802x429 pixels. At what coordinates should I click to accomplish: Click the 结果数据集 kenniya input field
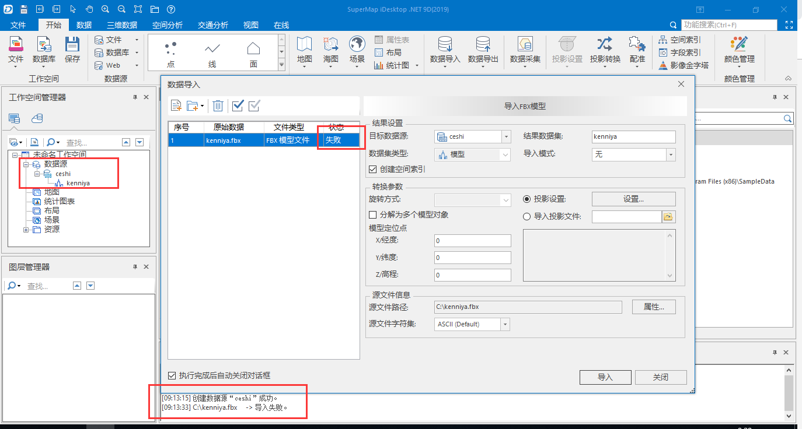click(633, 137)
